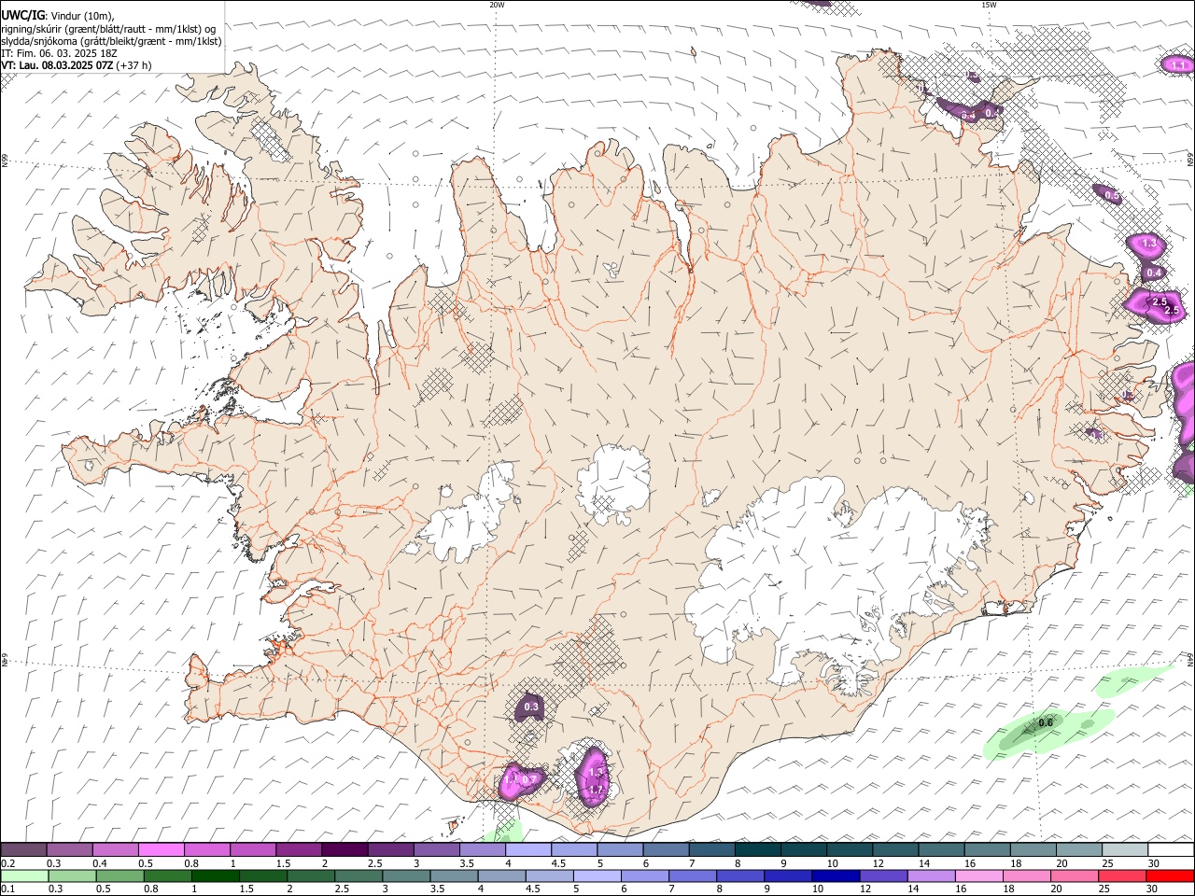The width and height of the screenshot is (1195, 896).
Task: Pick the darkest purple swatch between 2 and 2.5, upper scale
Action: [x=344, y=850]
